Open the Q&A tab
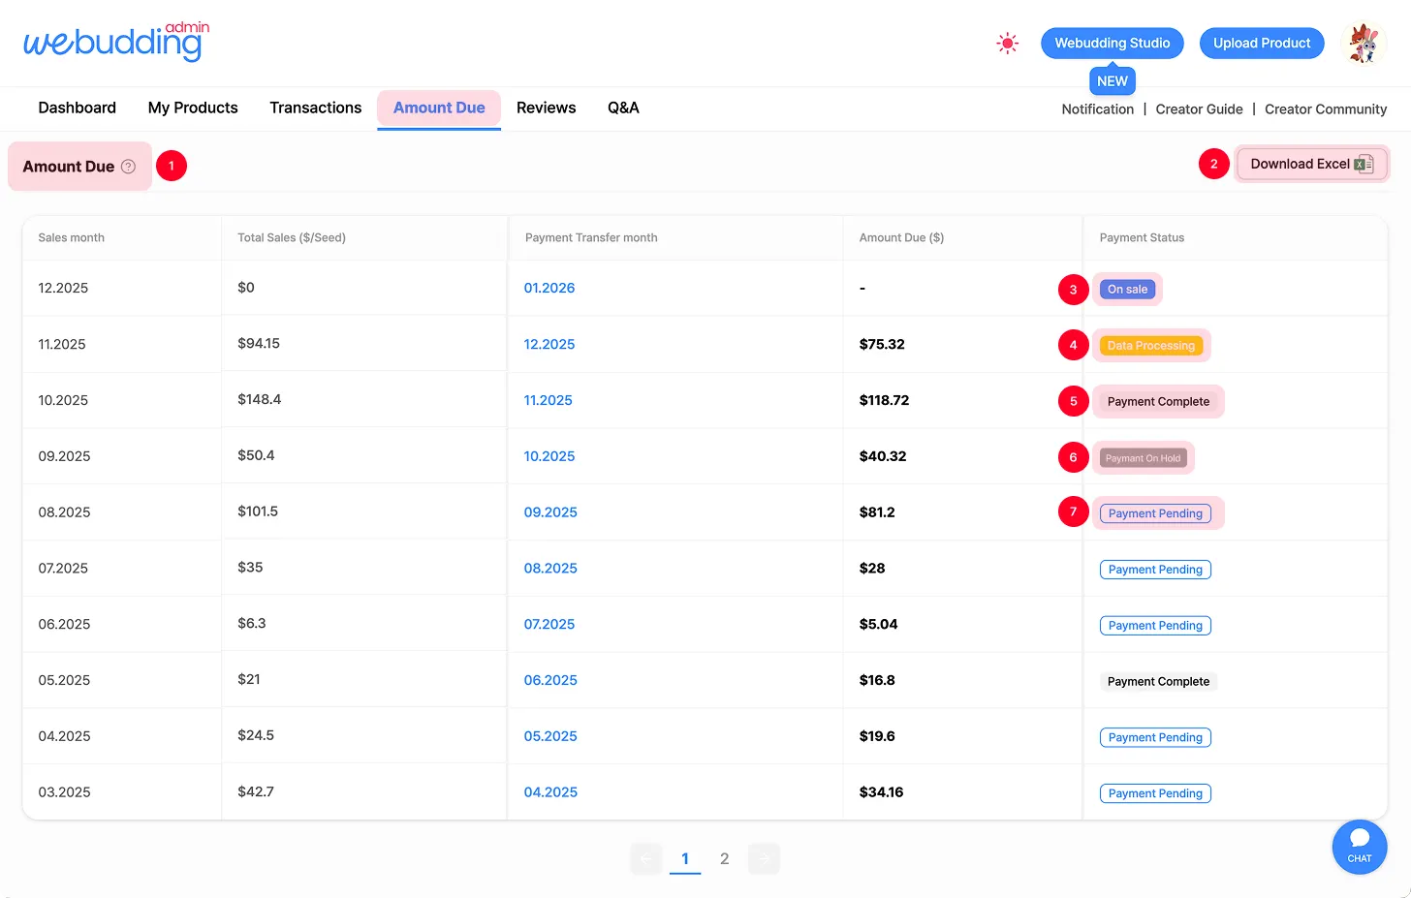The height and width of the screenshot is (898, 1411). 623,108
